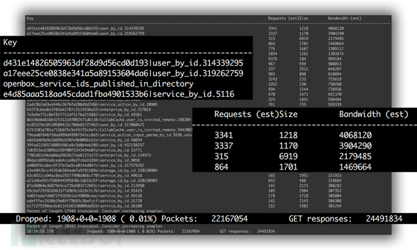The image size is (417, 250).
Task: Click the row ending storage_id_by_id.320150903
Action: (92, 180)
